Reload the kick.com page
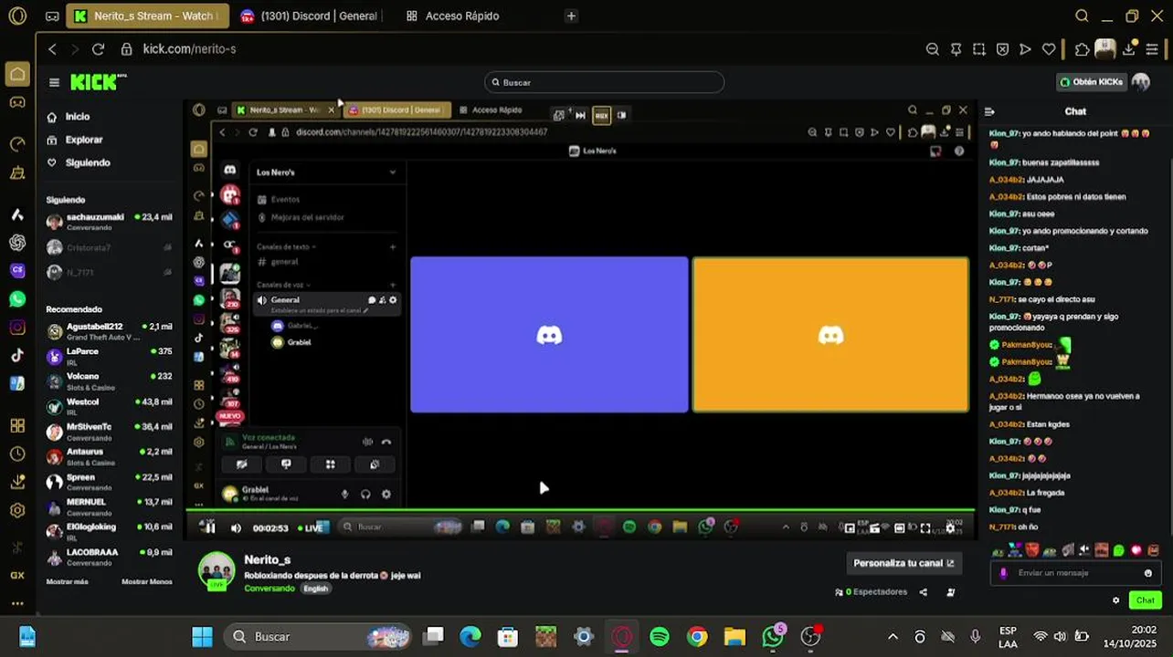 (99, 49)
